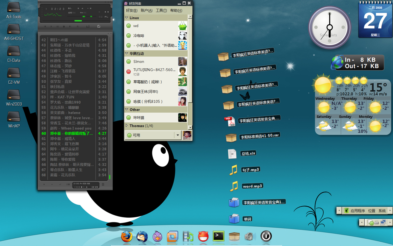Viewport: 393px width, 246px height.
Task: Launch the terminal from the dock
Action: 219,236
